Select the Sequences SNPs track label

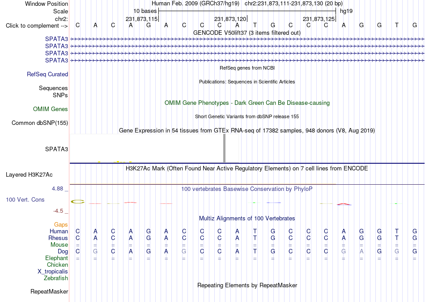(53, 91)
